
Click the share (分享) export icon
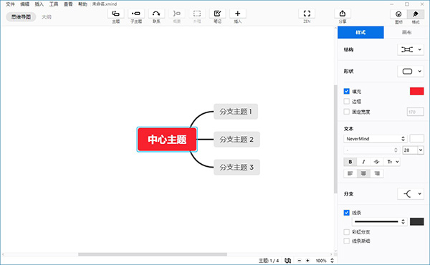(x=343, y=14)
